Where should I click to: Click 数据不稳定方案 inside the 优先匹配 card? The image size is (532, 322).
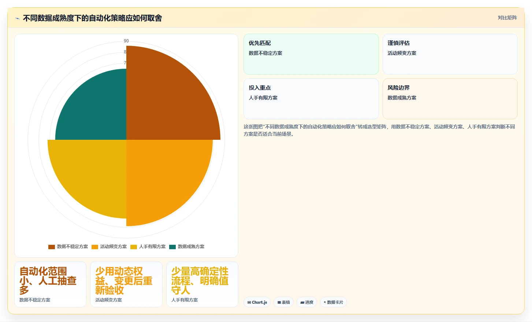click(x=265, y=53)
